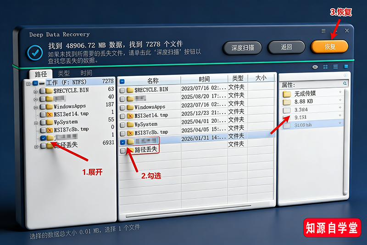Click the preview eye icon
This screenshot has width=367, height=245.
[315, 67]
